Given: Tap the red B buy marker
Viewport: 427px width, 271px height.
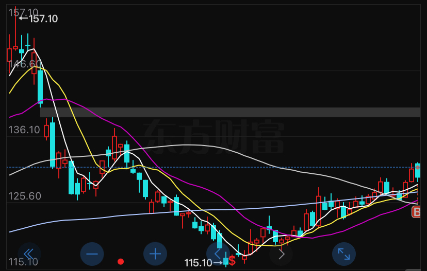Looking at the screenshot, I should coord(416,212).
